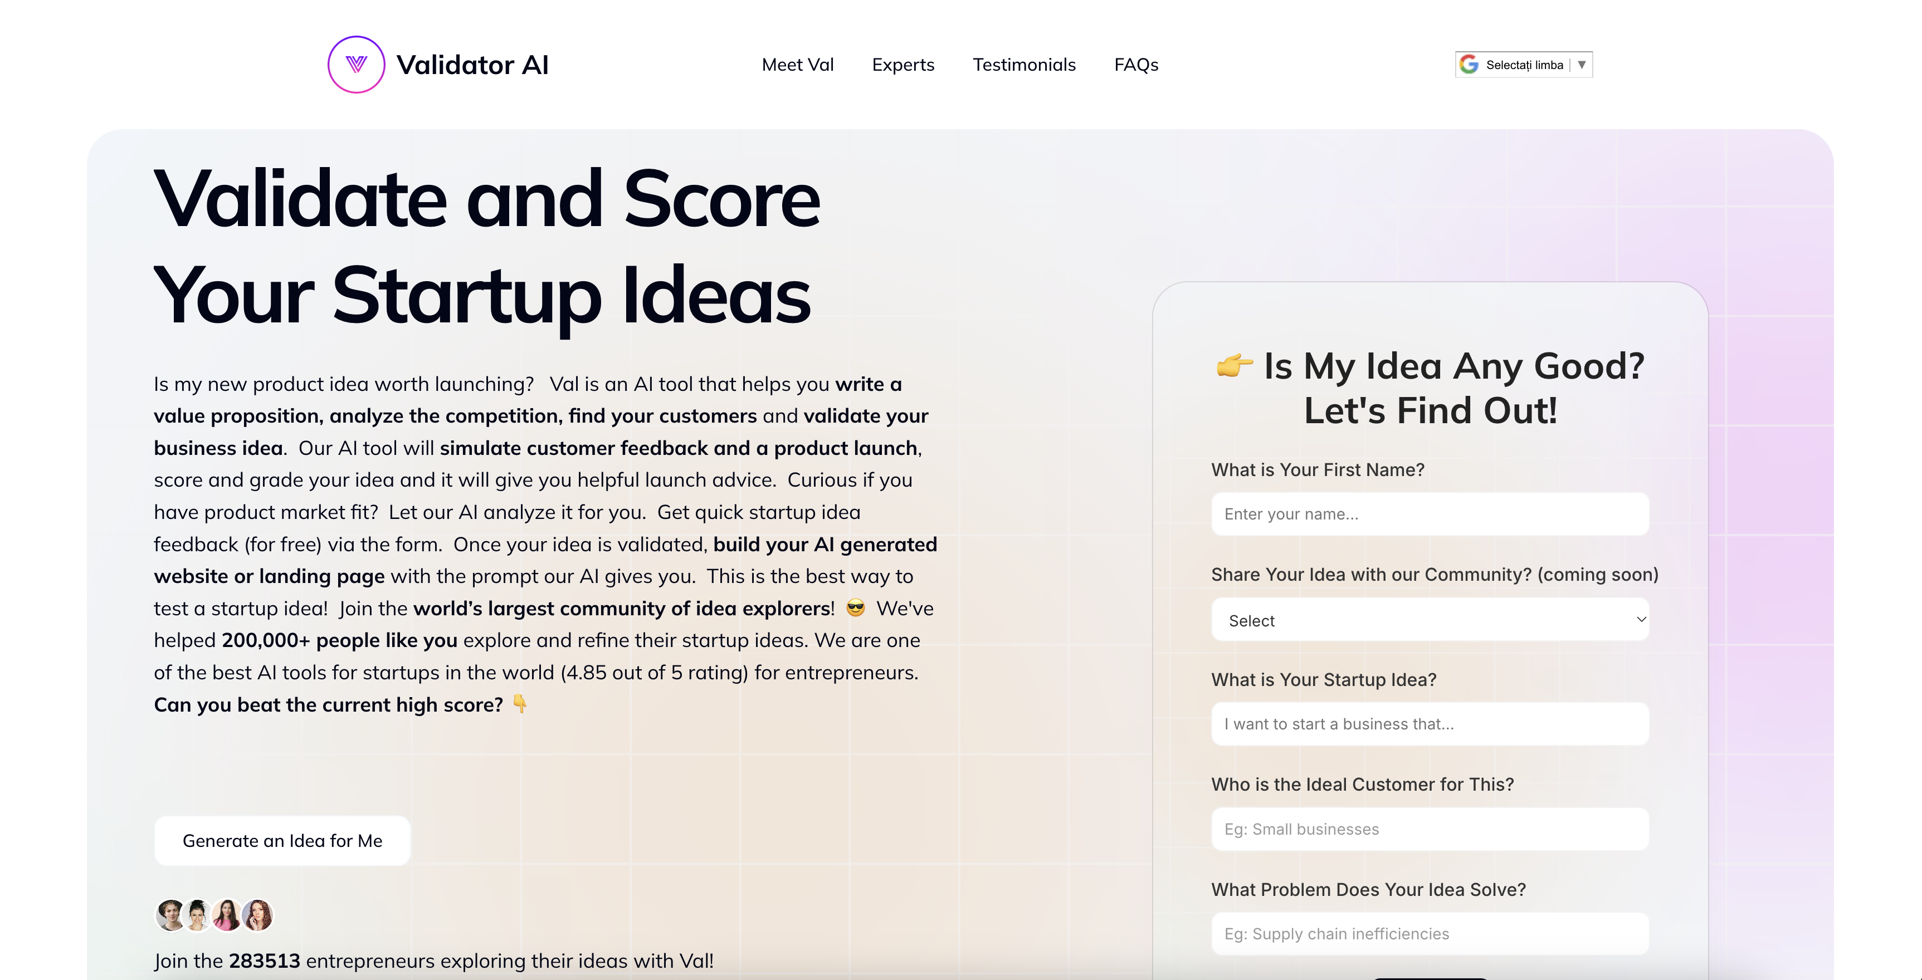The width and height of the screenshot is (1922, 980).
Task: Open the Share Your Idea community Select dropdown
Action: (1430, 620)
